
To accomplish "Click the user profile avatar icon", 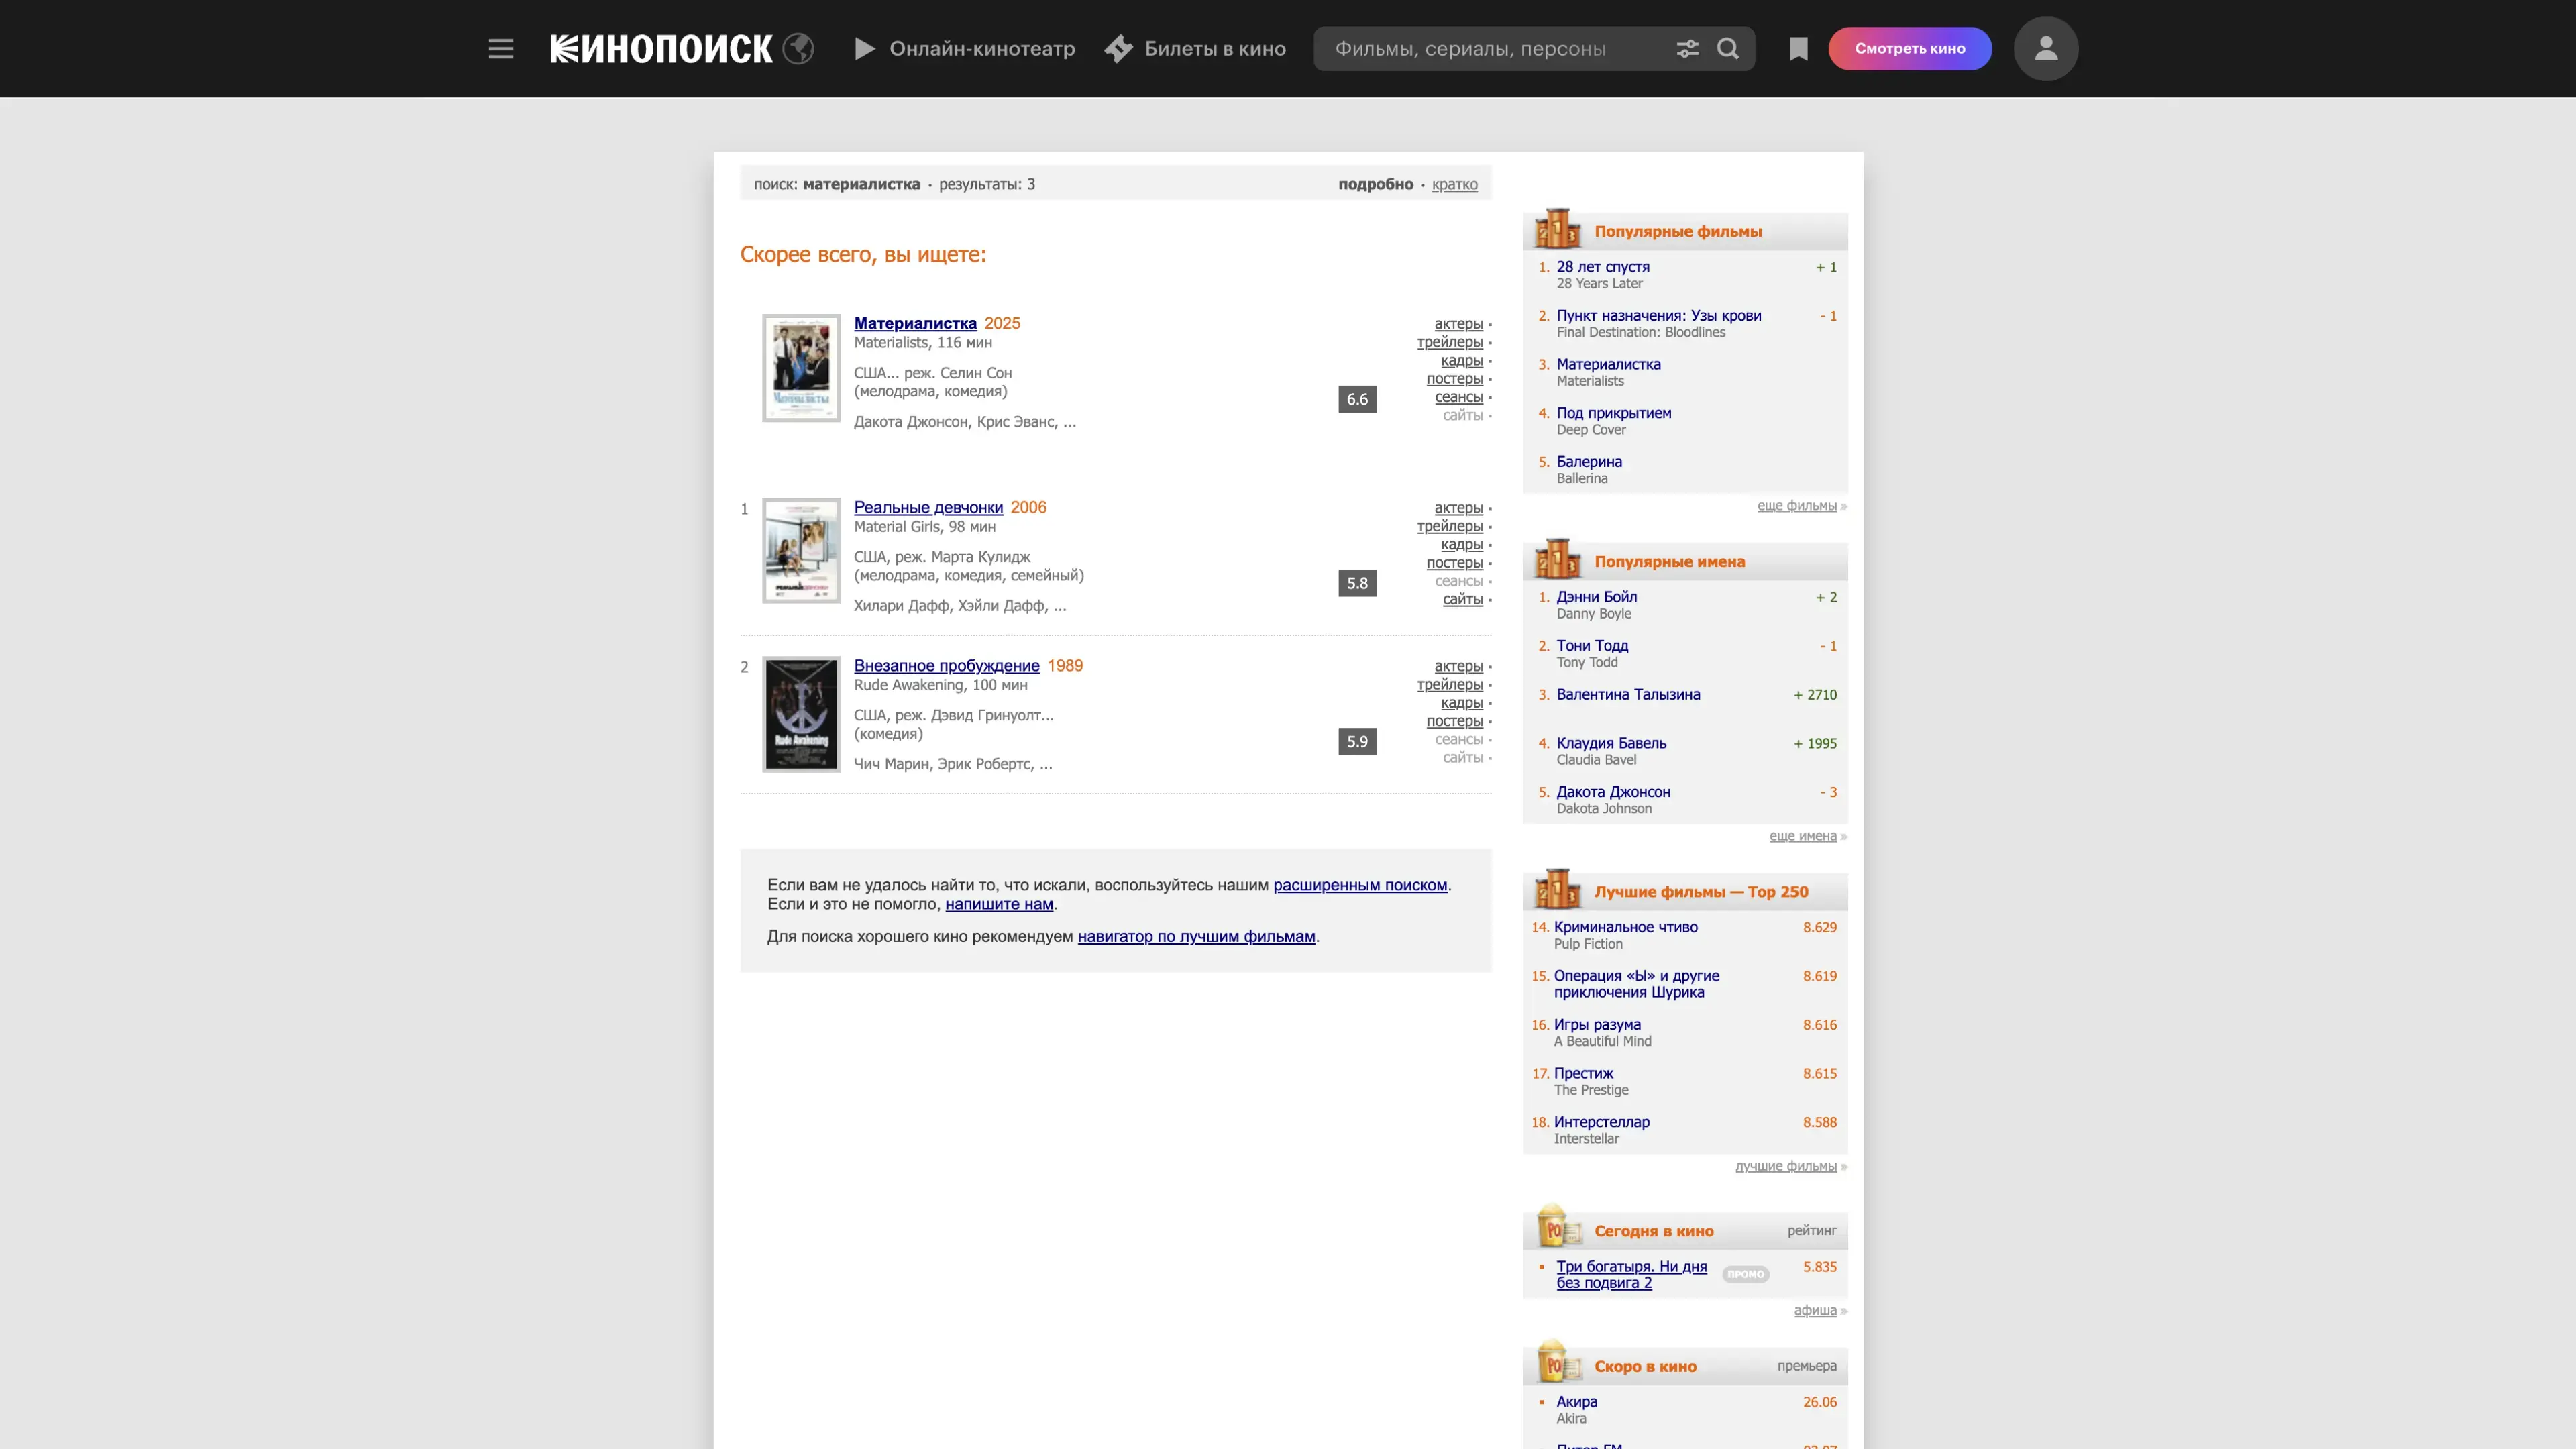I will pos(2045,48).
